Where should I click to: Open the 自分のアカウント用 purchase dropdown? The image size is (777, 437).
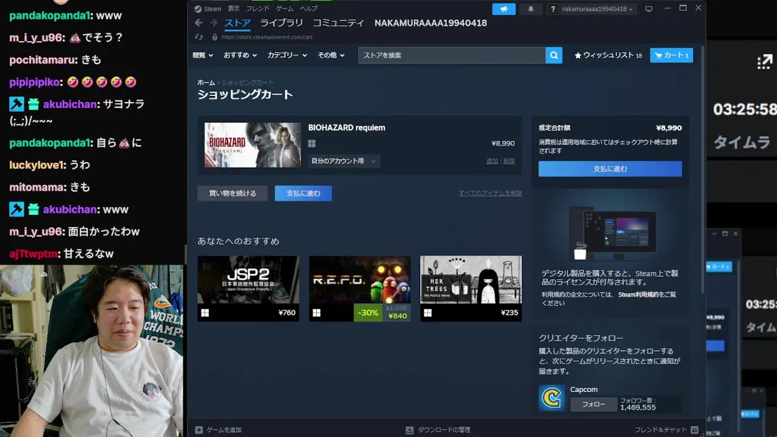344,161
